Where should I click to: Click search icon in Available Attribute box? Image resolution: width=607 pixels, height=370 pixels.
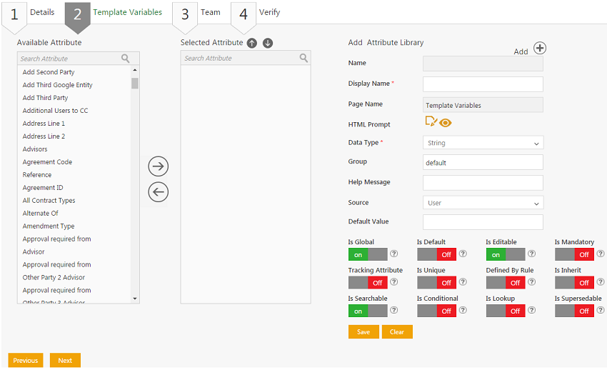(126, 59)
